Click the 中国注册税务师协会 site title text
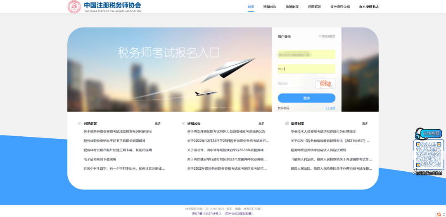 [113, 5]
